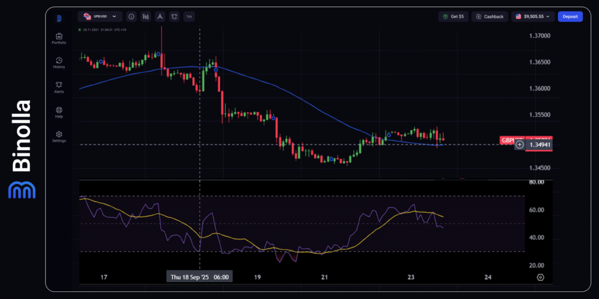The image size is (599, 299).
Task: Click the 1.34941 current price label
Action: pos(540,145)
